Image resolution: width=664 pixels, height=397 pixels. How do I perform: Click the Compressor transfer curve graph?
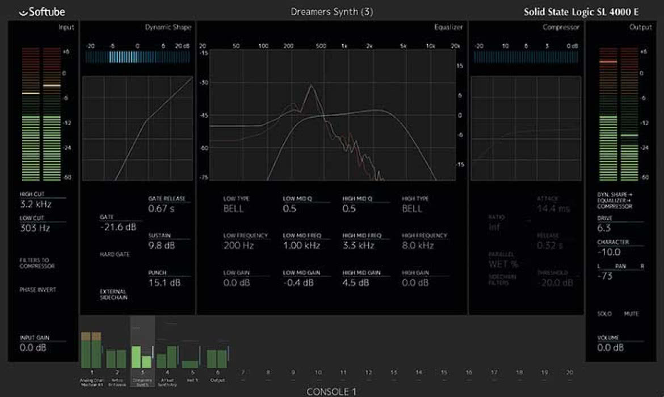(x=526, y=129)
